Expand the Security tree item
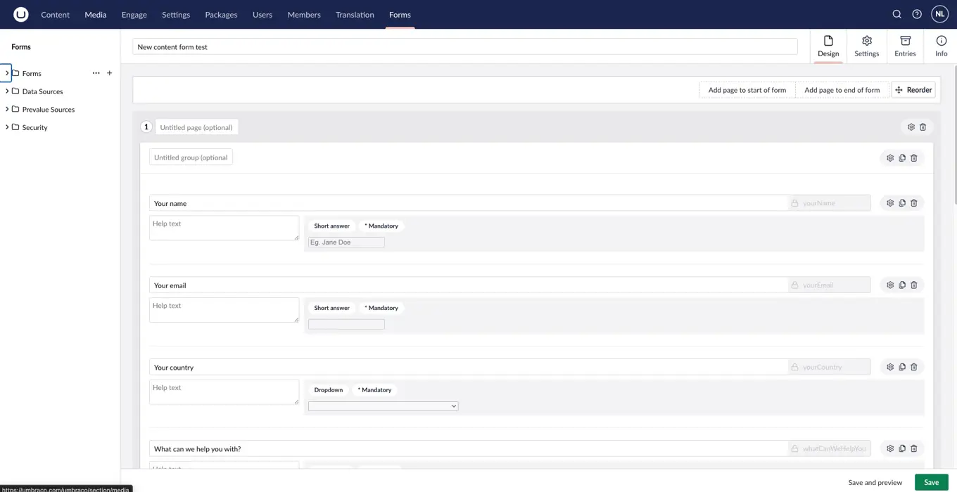Viewport: 957px width, 492px height. 7,127
